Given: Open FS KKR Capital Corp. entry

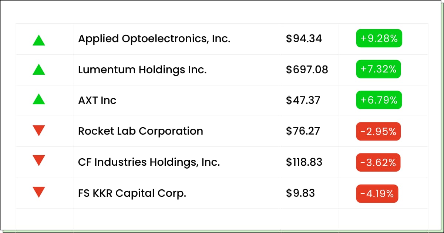Looking at the screenshot, I should click(132, 193).
